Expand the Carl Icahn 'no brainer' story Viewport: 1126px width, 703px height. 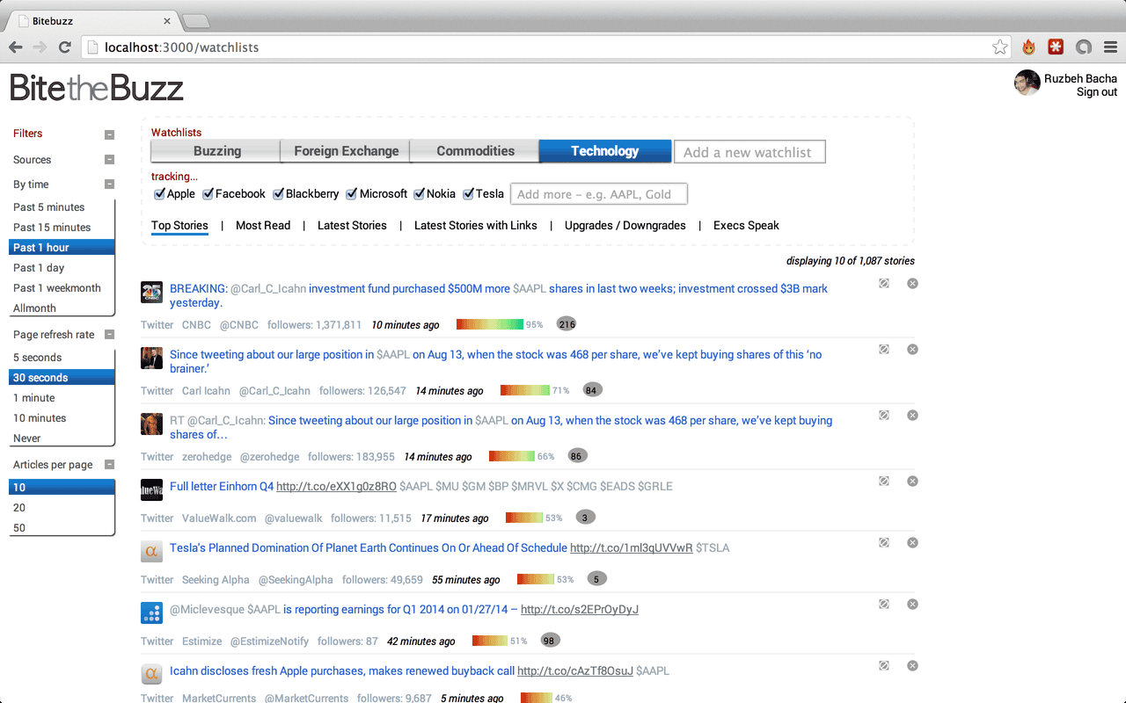(884, 349)
